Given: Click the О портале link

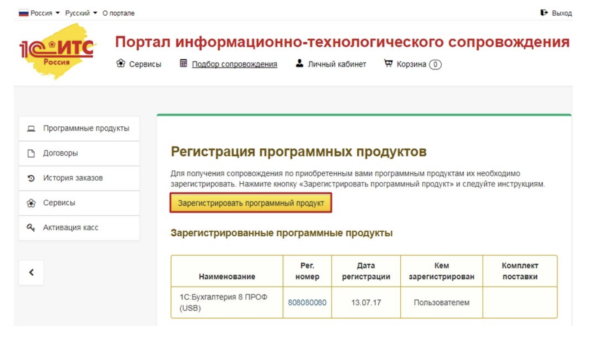Looking at the screenshot, I should pos(119,13).
